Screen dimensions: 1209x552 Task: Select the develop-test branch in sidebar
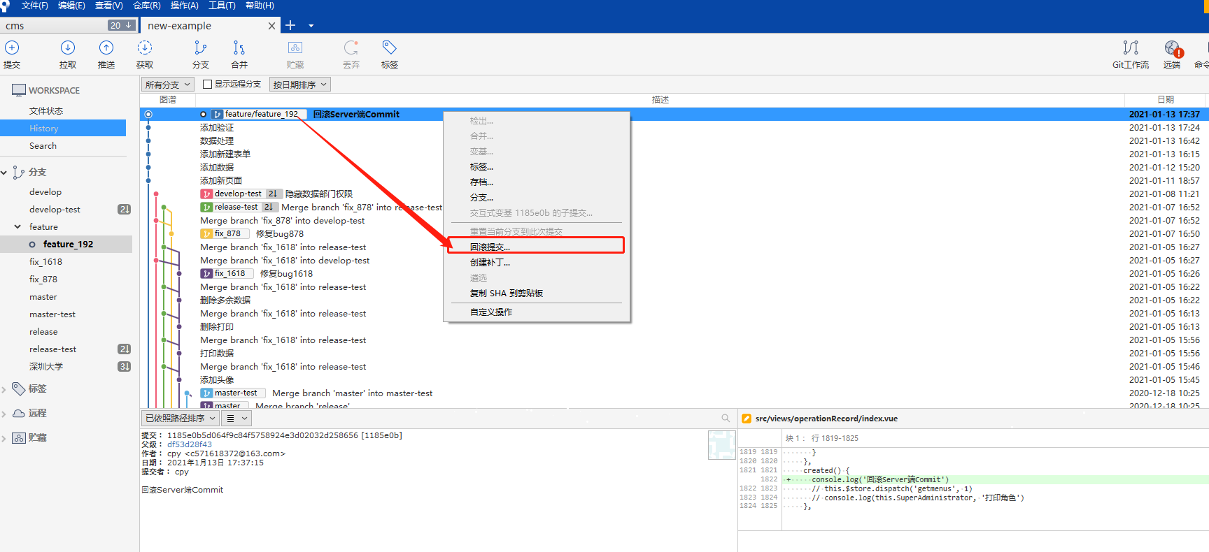point(55,210)
